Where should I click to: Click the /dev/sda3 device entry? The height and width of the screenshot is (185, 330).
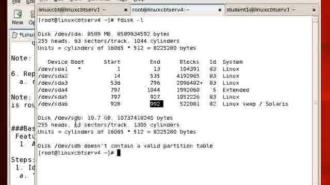point(53,83)
